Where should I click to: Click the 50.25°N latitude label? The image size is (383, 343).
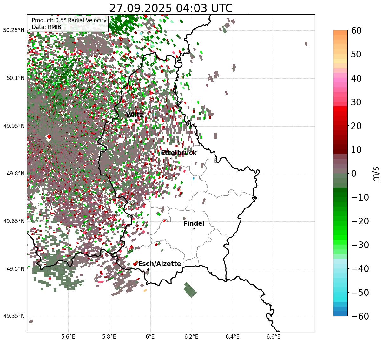click(14, 30)
